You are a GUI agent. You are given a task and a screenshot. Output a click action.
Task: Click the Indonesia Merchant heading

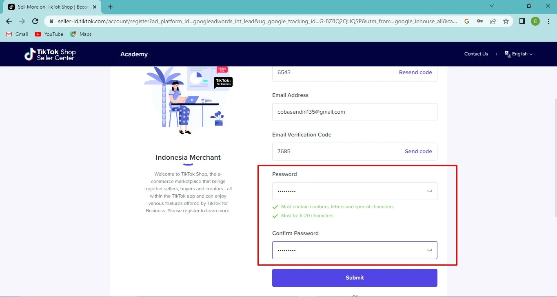tap(188, 157)
